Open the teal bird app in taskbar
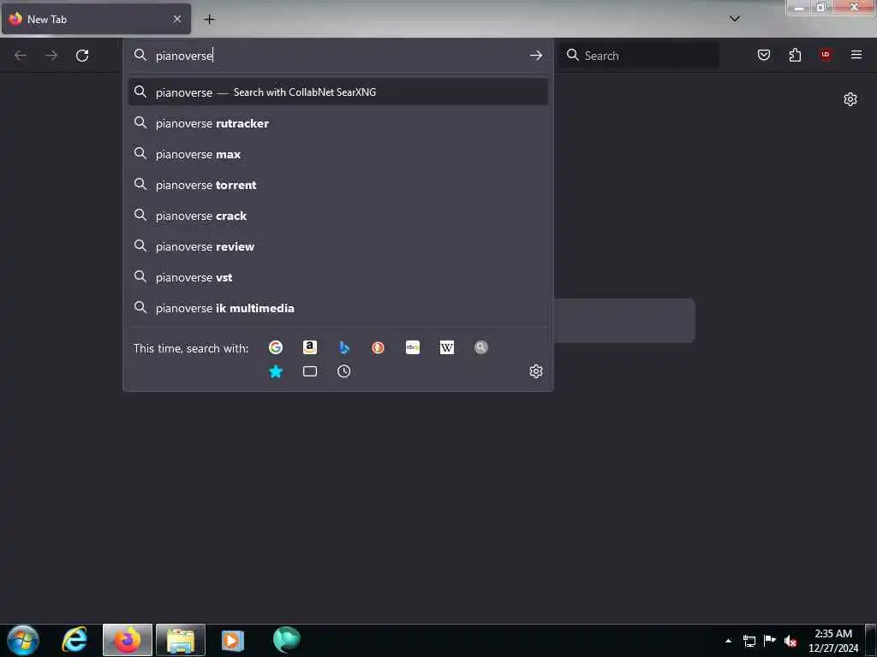The height and width of the screenshot is (657, 877). click(286, 640)
